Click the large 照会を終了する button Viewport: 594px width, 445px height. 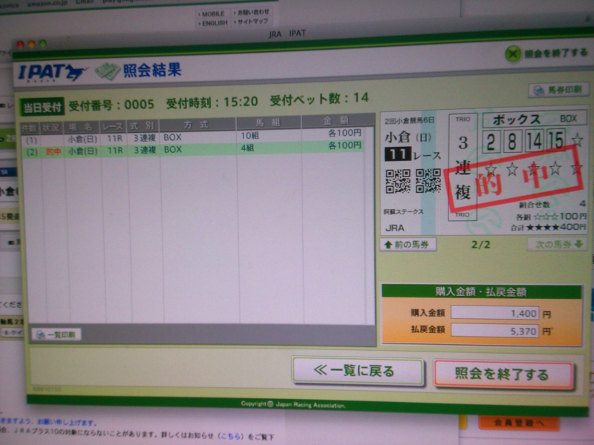(503, 374)
